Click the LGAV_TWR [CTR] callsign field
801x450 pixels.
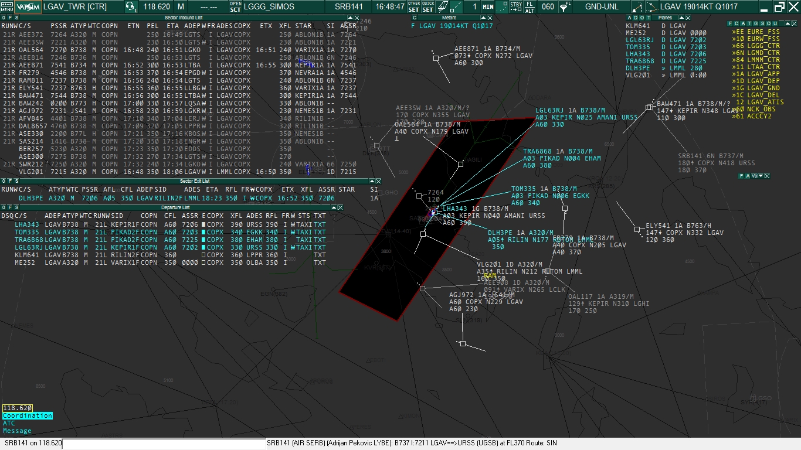click(x=82, y=7)
